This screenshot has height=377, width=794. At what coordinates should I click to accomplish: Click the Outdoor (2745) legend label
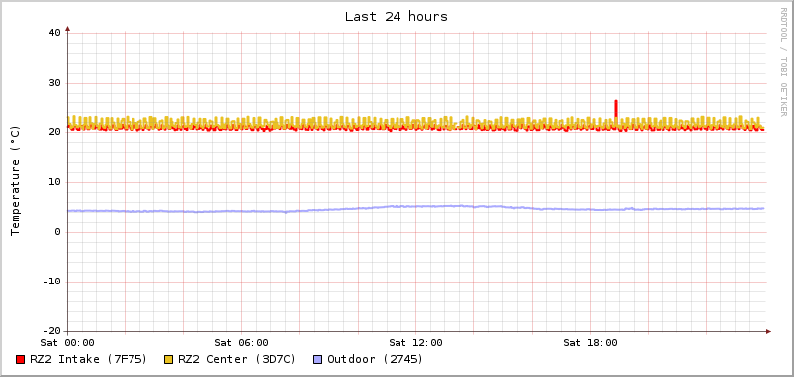point(376,359)
